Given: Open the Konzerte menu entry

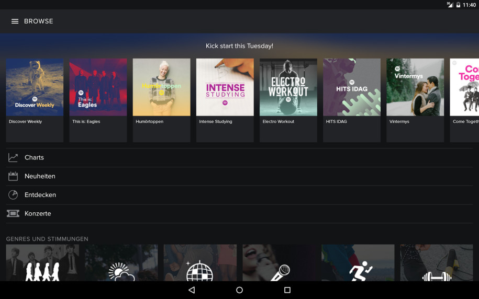Looking at the screenshot, I should [x=240, y=213].
